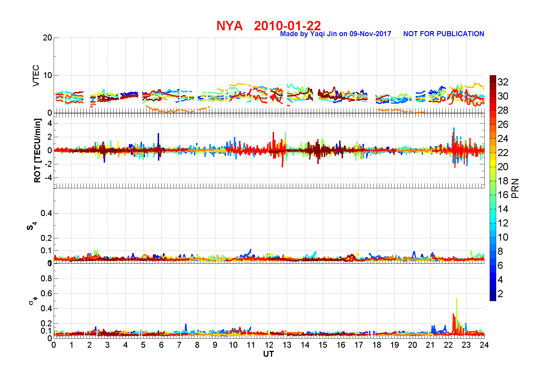Click VTEC axis tick label 20
The image size is (538, 376).
click(x=47, y=38)
